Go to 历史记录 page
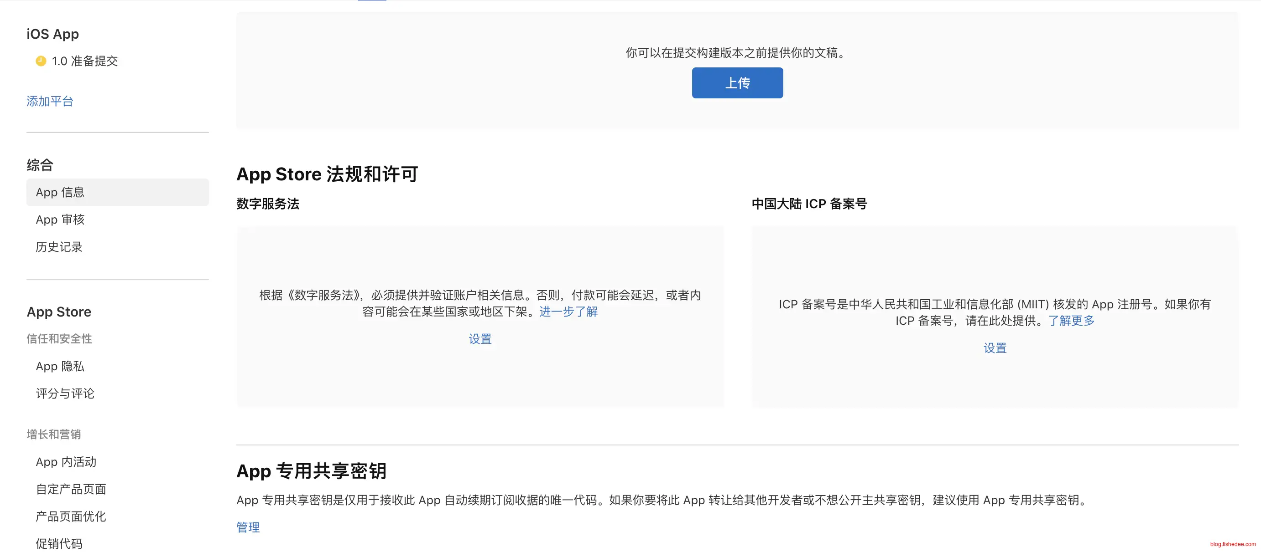The image size is (1261, 552). 59,247
